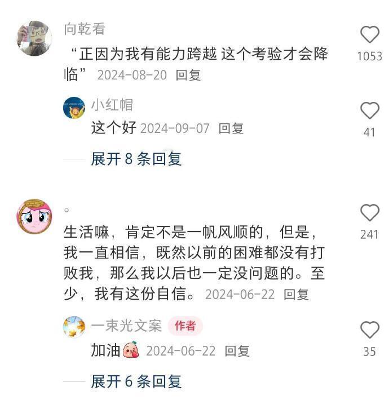Open the pink pony avatar profile
Image resolution: width=389 pixels, height=400 pixels.
(34, 216)
